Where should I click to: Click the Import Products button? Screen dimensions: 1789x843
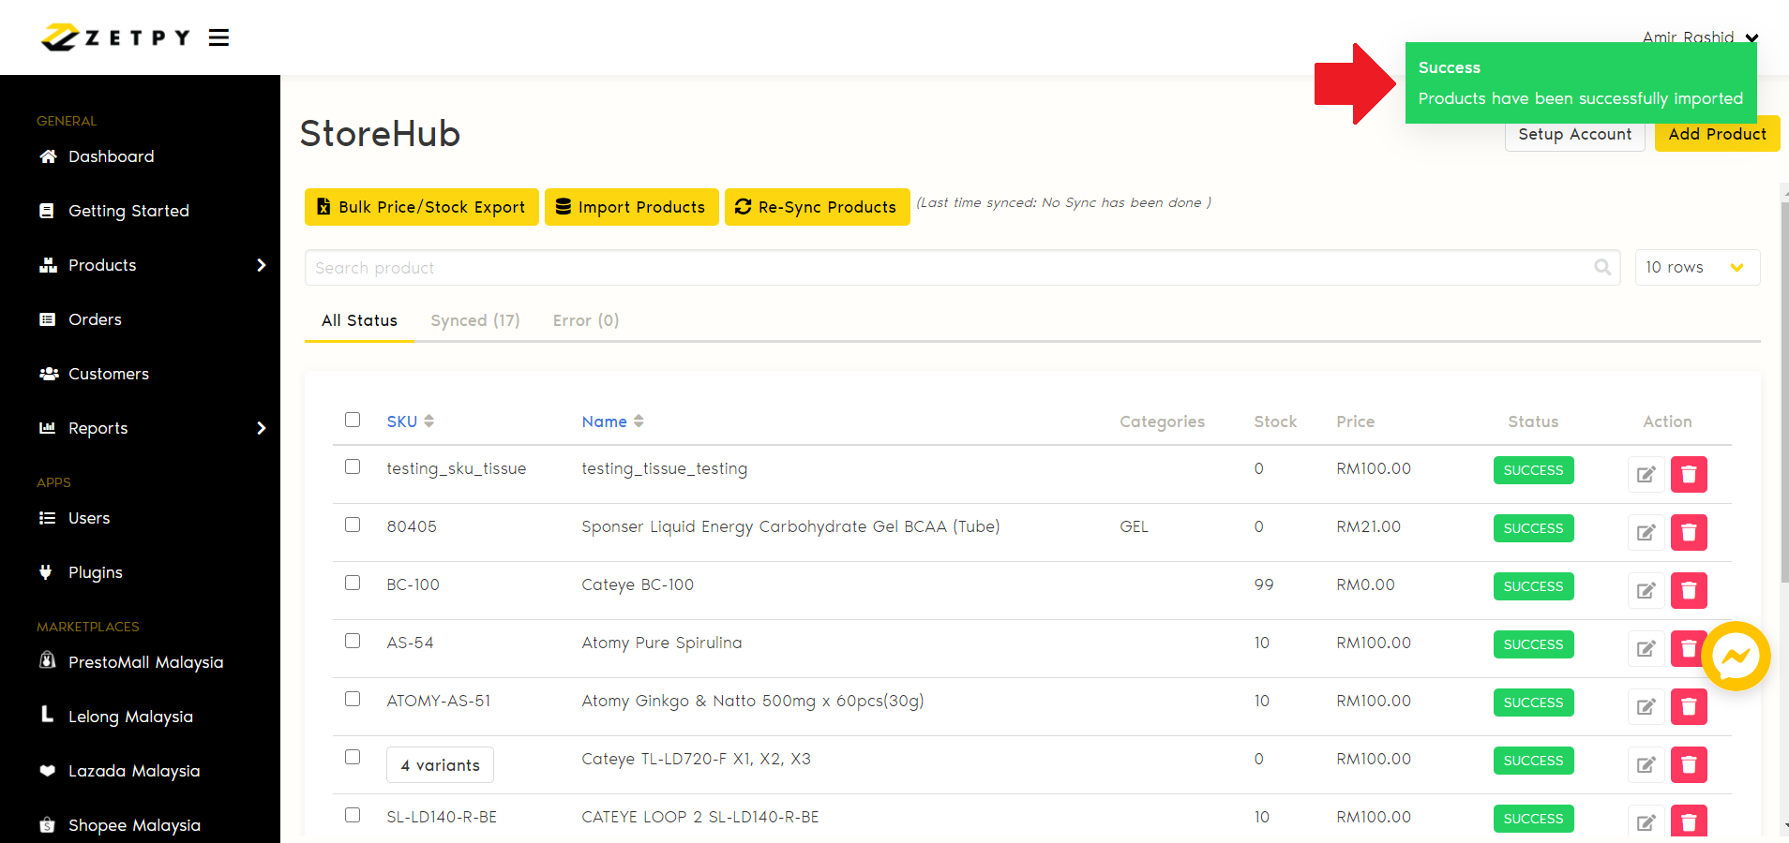coord(631,207)
